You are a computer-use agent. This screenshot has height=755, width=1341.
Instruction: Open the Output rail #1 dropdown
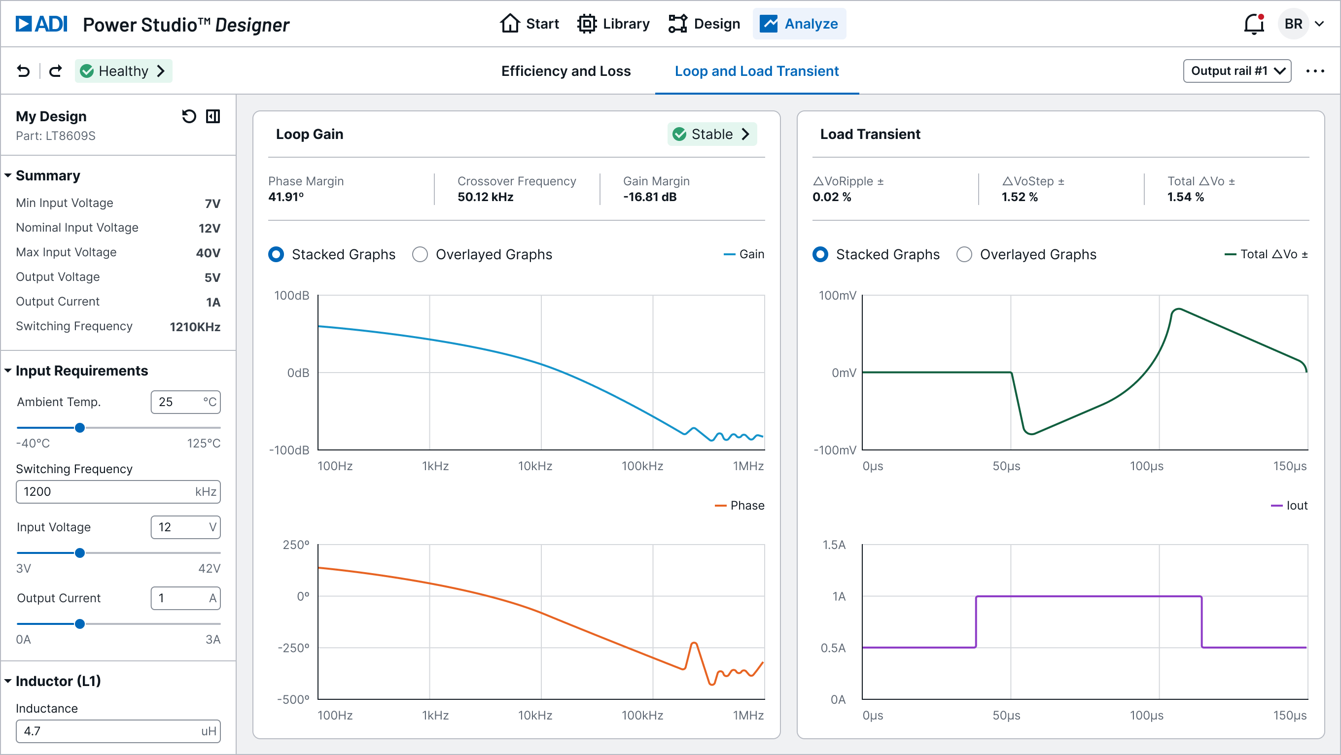[x=1237, y=71]
